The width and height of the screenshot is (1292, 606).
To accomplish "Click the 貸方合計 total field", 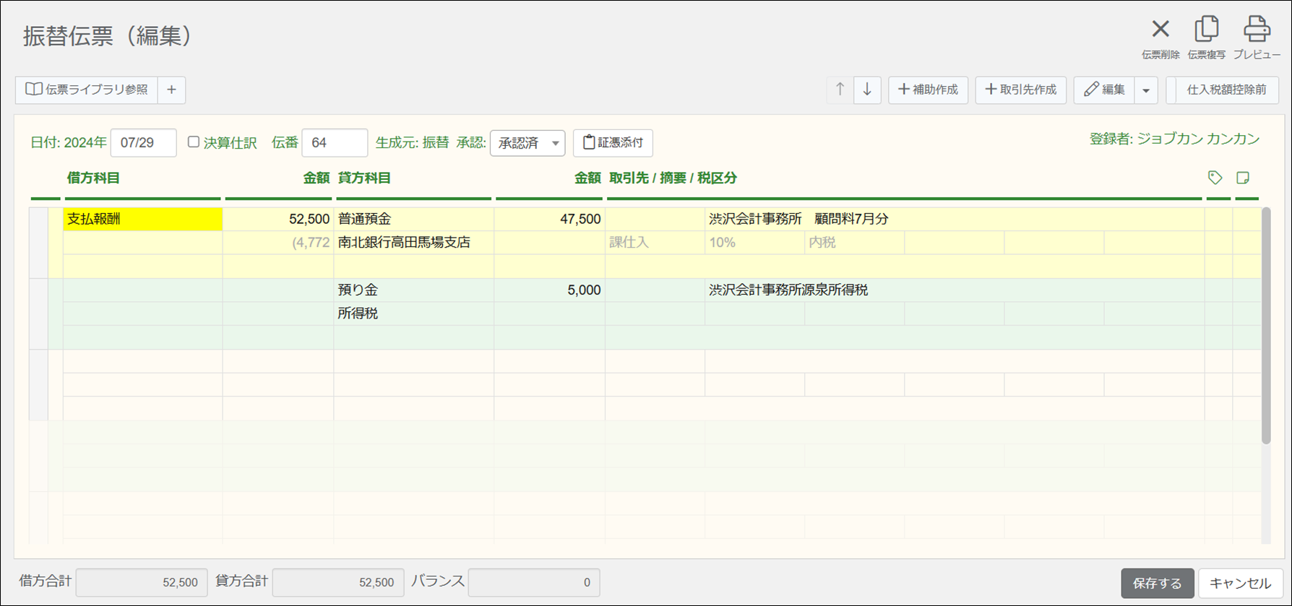I will pyautogui.click(x=337, y=582).
